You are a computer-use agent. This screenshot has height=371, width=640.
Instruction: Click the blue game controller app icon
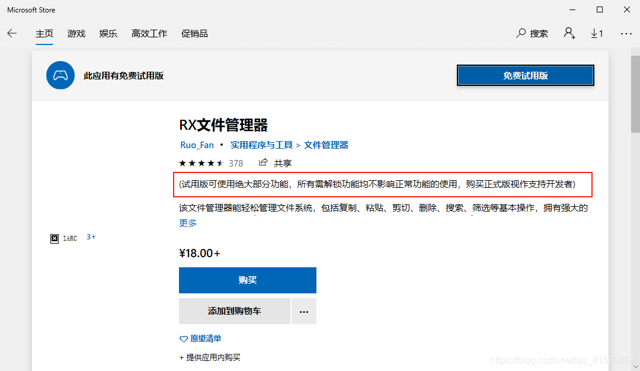[60, 75]
